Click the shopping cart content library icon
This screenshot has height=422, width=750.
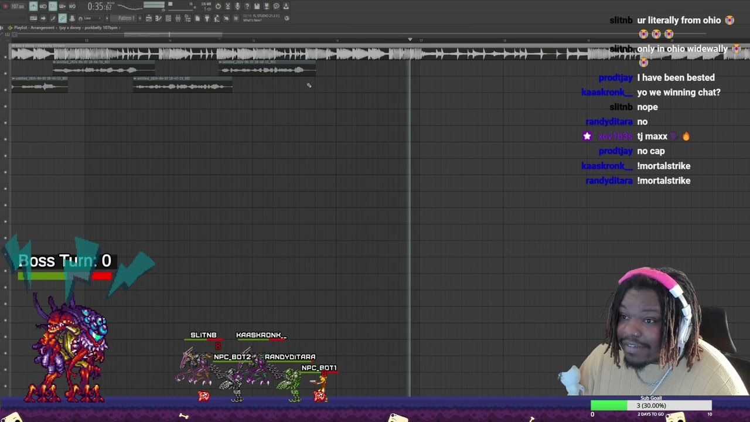coord(235,18)
